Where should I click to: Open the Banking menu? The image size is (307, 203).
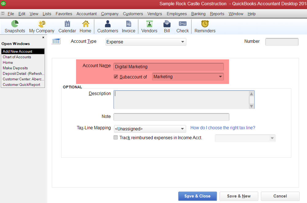click(198, 14)
